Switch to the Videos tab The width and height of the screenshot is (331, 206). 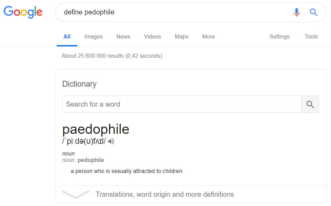[152, 36]
